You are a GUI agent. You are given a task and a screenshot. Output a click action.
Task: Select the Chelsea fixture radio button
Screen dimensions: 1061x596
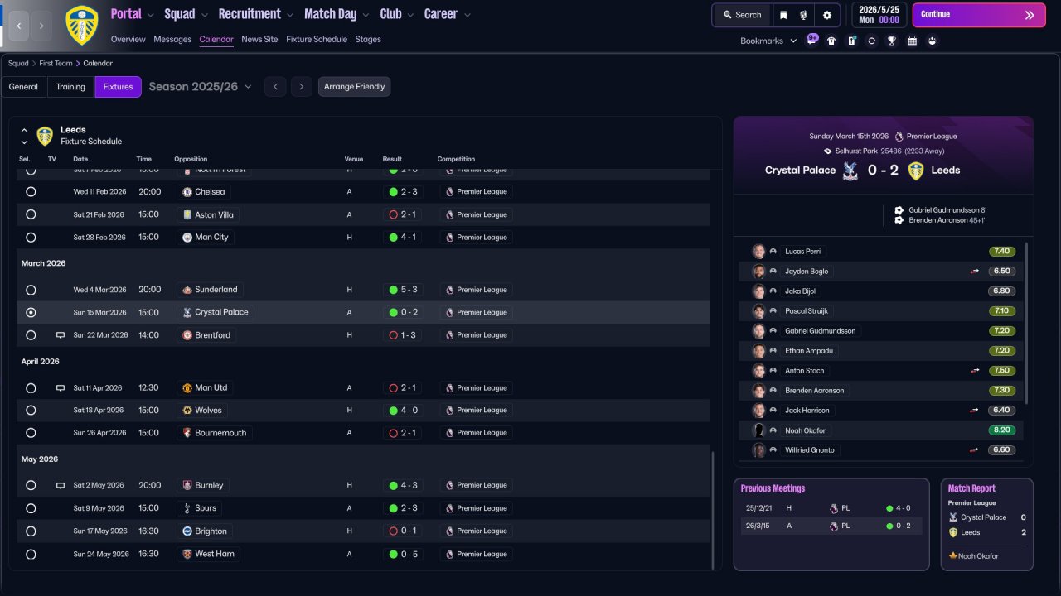click(x=31, y=191)
